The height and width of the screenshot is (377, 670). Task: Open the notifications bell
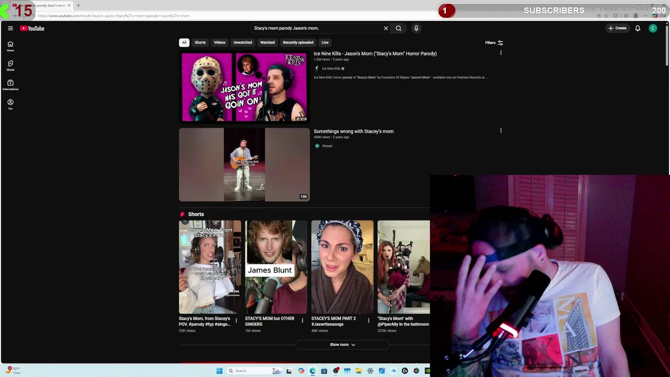click(x=638, y=28)
